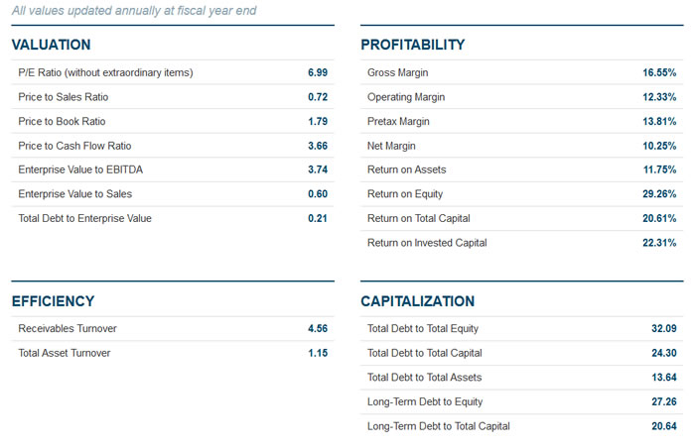Click the PROFITABILITY section heading
The width and height of the screenshot is (695, 448).
pyautogui.click(x=413, y=45)
